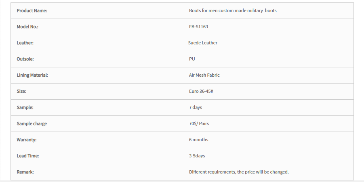Viewport: 364px width, 182px height.
Task: Click the Model No. label
Action: tap(27, 27)
